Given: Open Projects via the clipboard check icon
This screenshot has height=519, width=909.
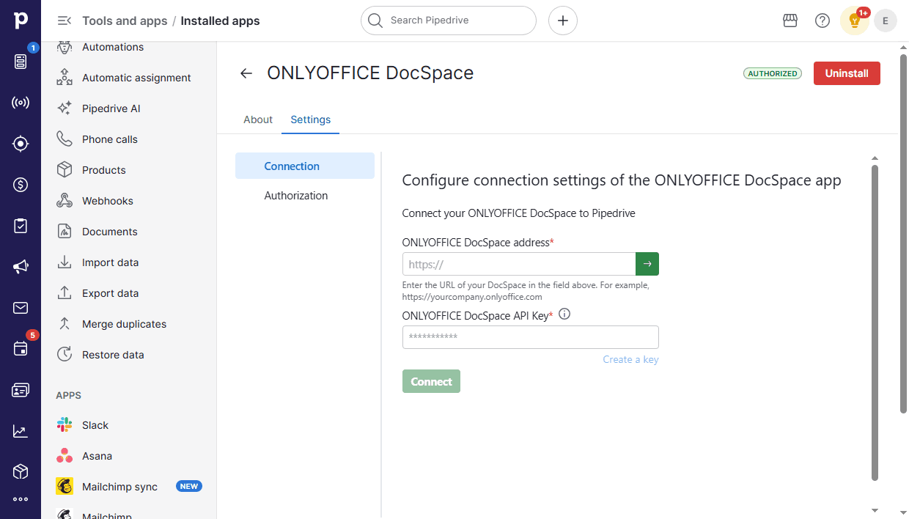Looking at the screenshot, I should coord(21,226).
